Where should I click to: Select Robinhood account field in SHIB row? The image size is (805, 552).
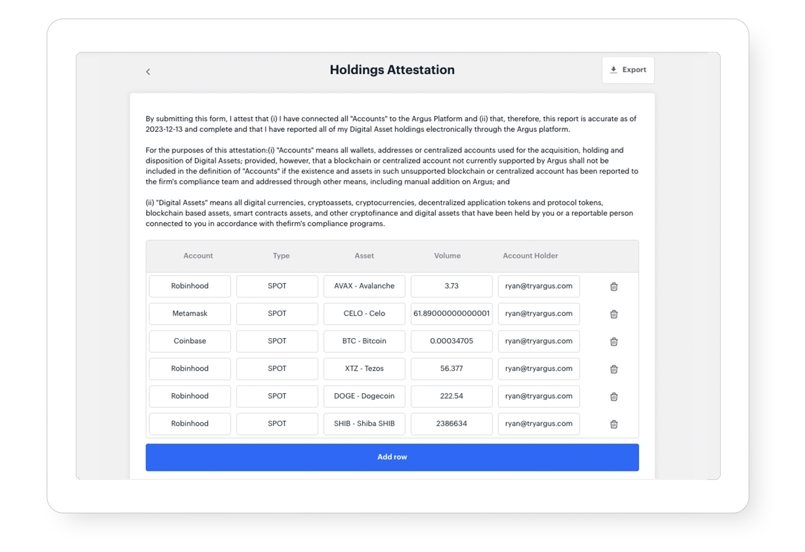190,424
